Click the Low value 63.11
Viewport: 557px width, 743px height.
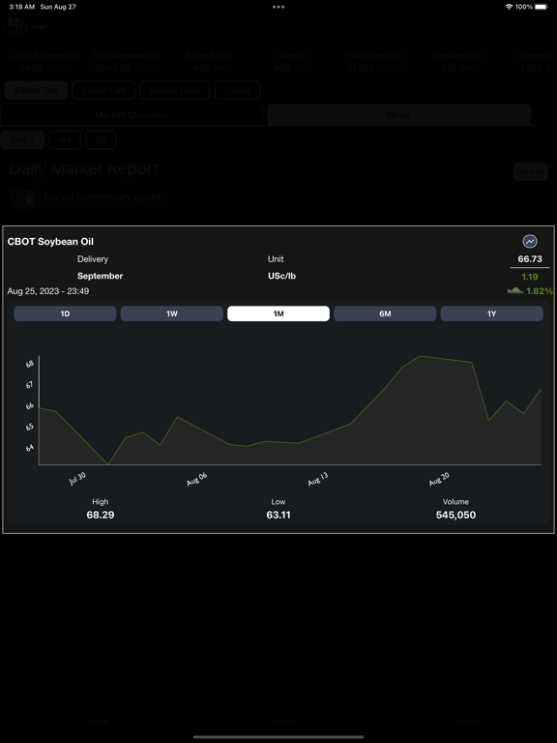[278, 515]
